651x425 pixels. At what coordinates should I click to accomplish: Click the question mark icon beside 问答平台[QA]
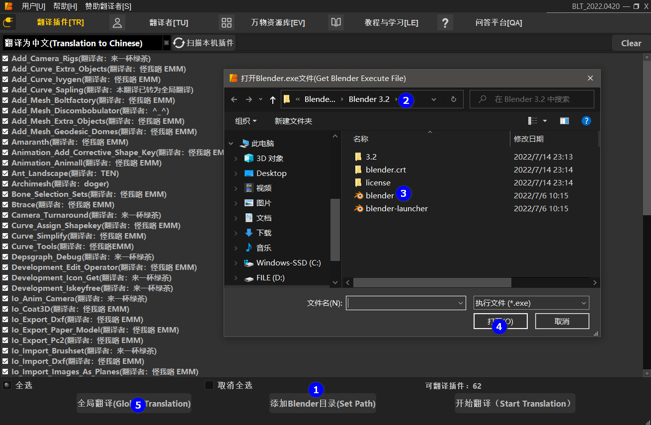pyautogui.click(x=445, y=22)
